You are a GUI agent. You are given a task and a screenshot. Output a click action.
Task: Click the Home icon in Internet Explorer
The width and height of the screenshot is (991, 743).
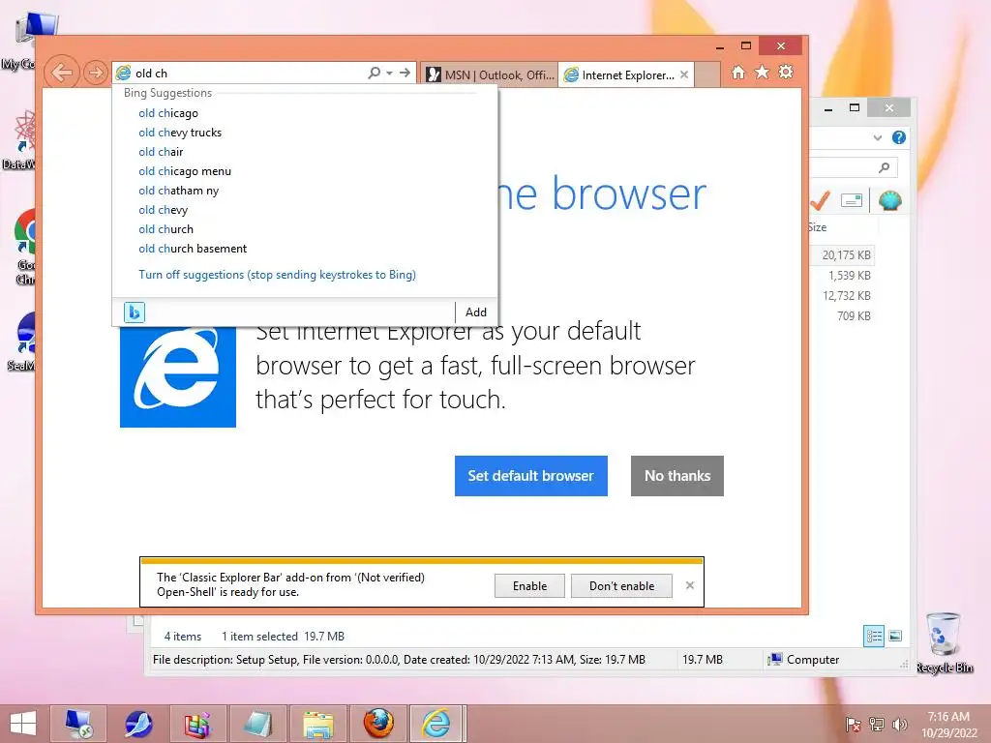[x=738, y=72]
